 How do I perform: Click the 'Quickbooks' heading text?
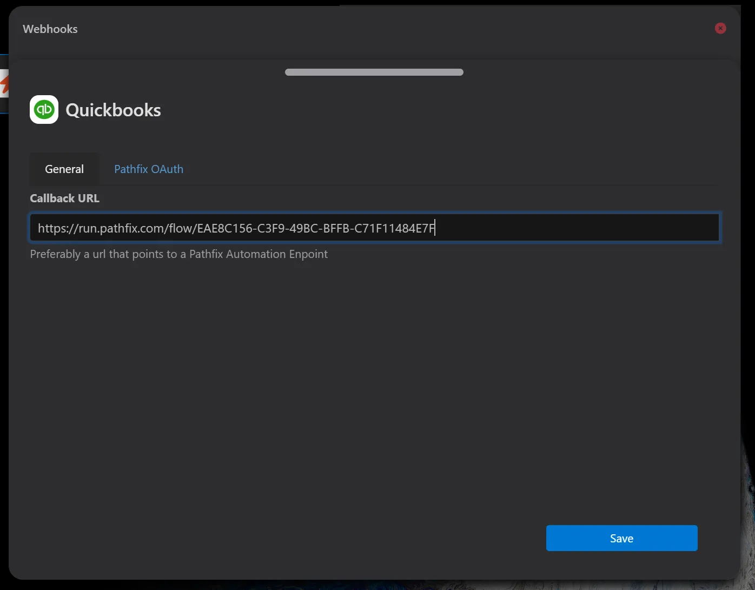click(114, 110)
